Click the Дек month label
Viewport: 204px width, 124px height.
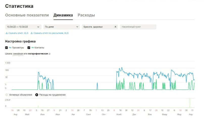pyautogui.click(x=134, y=114)
